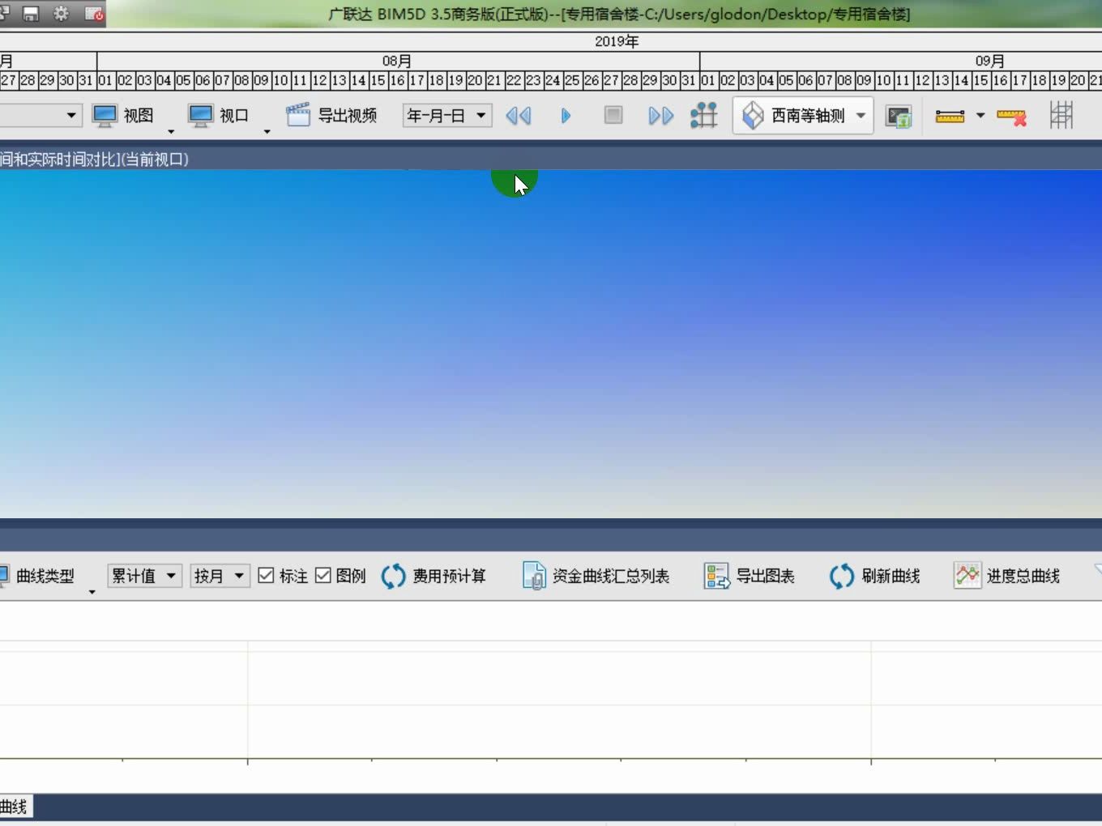Open the 曲线类型 curve type button
The height and width of the screenshot is (826, 1102).
(36, 576)
